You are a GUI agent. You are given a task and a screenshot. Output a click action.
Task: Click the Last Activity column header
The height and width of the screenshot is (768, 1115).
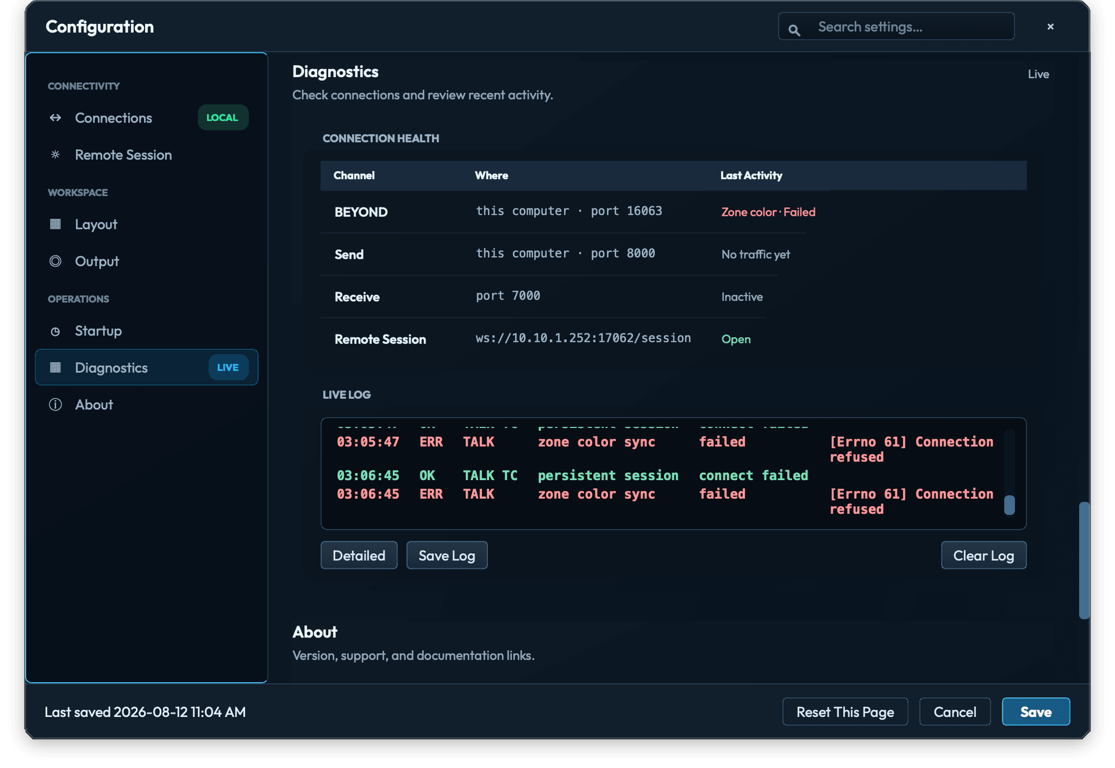pos(751,175)
